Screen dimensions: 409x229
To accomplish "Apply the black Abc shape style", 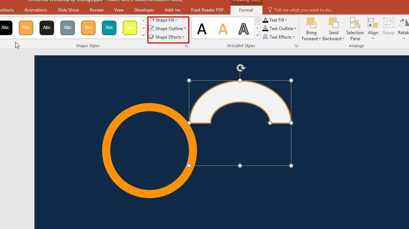I will tap(6, 28).
